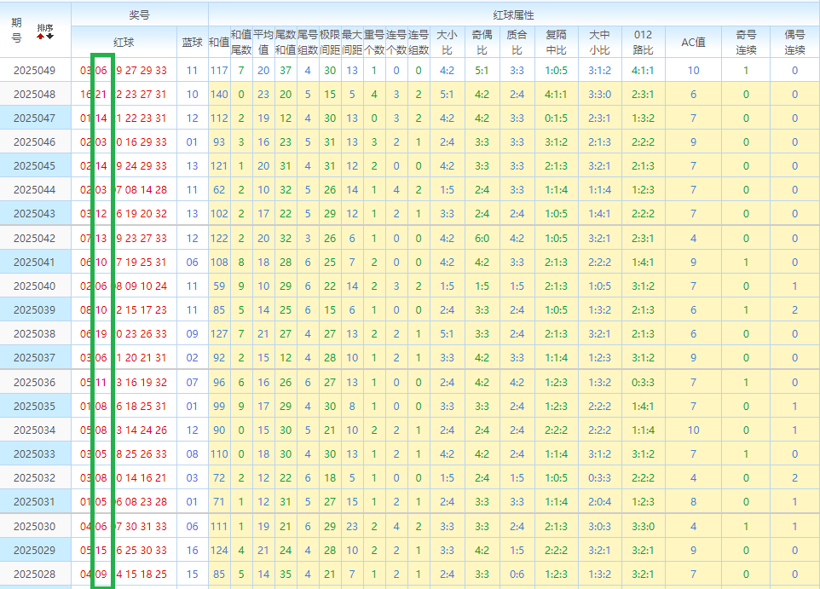Select issue number 2025042

(34, 239)
